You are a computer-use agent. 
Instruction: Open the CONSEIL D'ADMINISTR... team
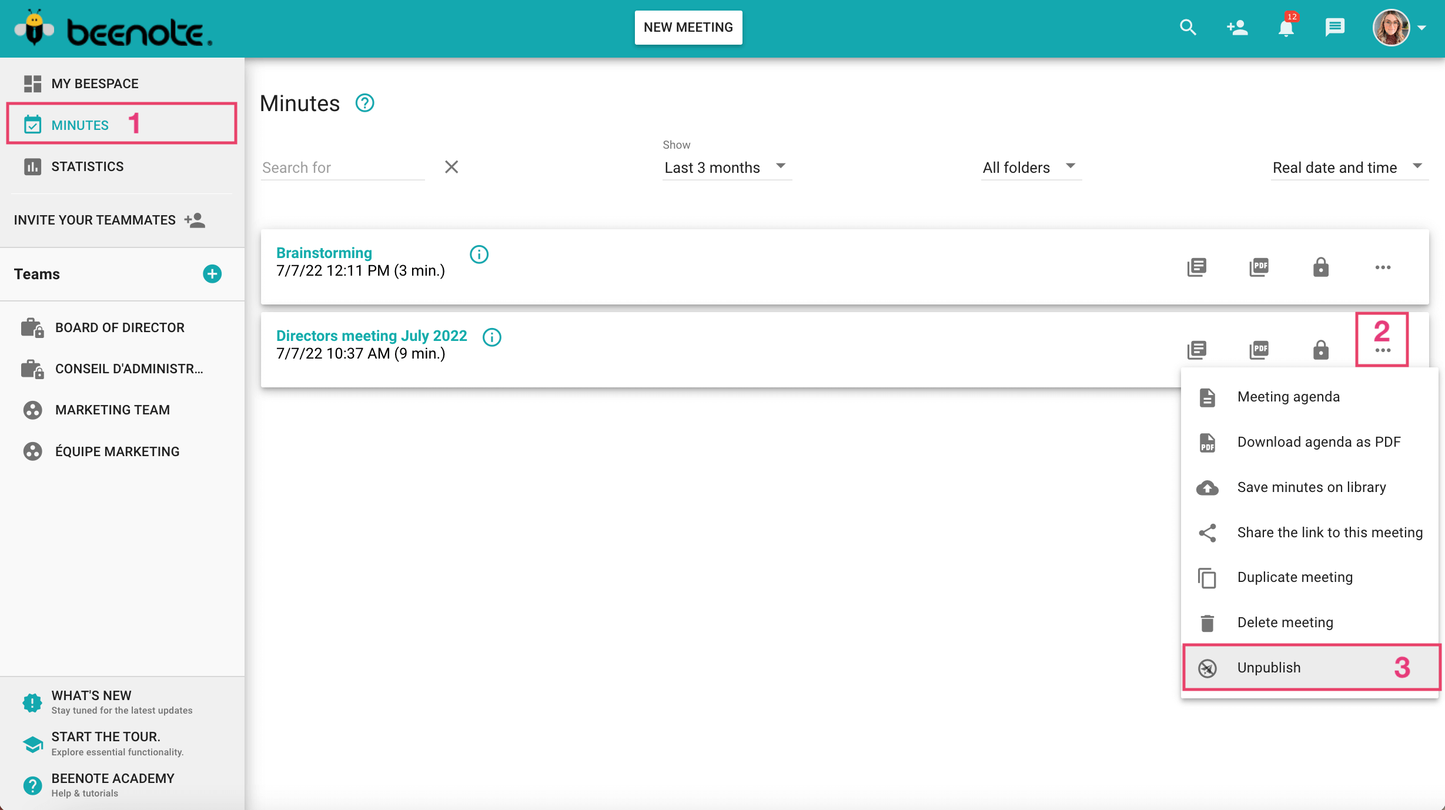pos(122,369)
